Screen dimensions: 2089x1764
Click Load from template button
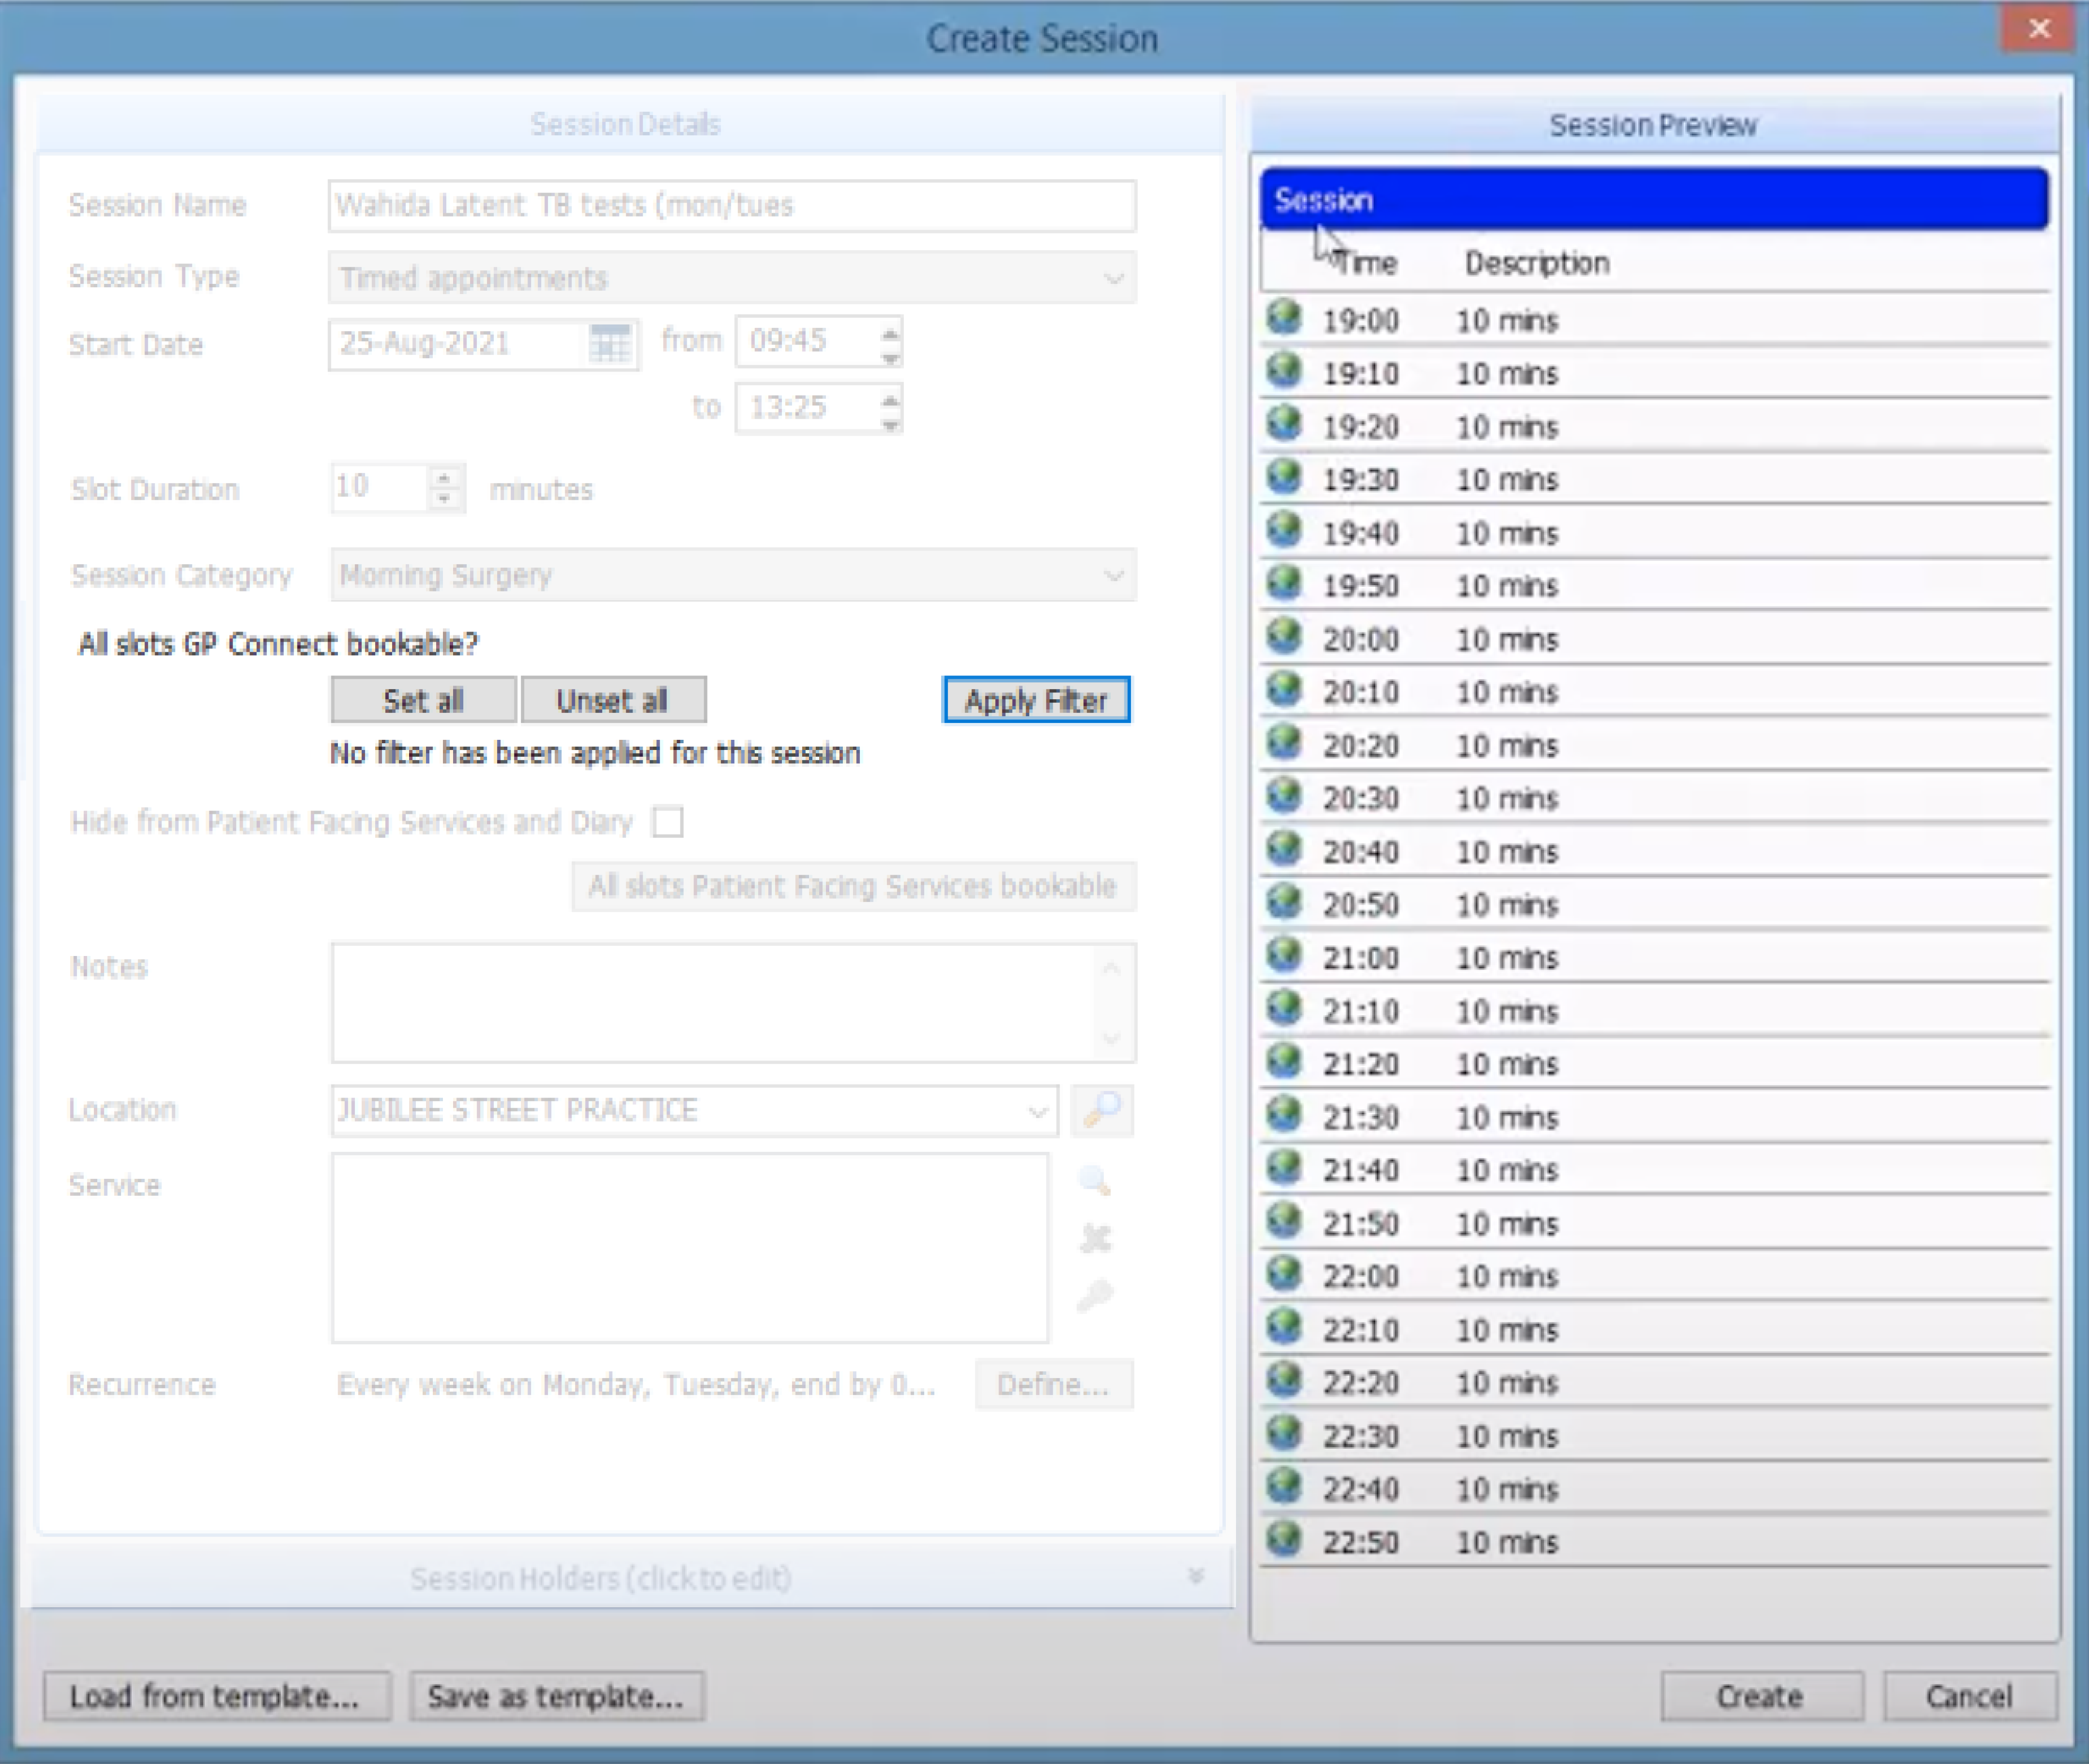pos(216,1696)
